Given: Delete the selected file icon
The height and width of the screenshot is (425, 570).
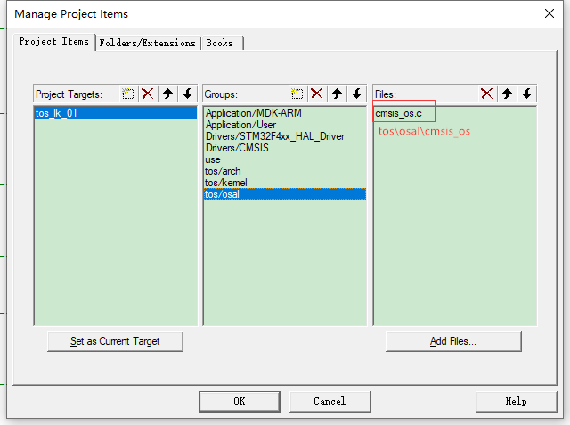Looking at the screenshot, I should coord(487,94).
